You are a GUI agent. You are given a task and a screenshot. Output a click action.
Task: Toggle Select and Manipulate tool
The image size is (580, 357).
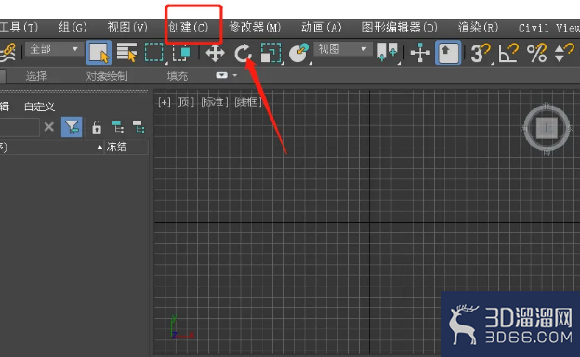pyautogui.click(x=420, y=53)
